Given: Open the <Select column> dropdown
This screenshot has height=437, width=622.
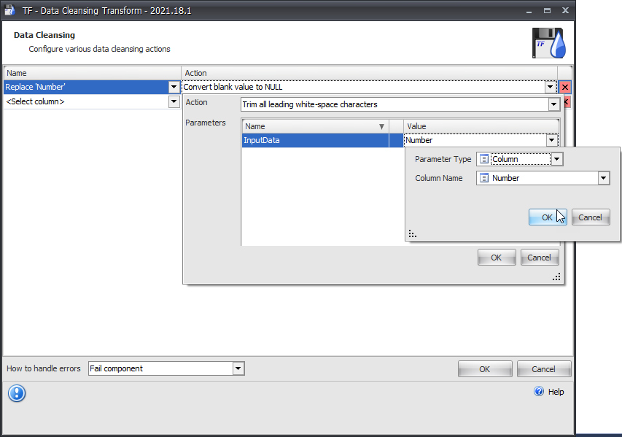Looking at the screenshot, I should tap(174, 101).
